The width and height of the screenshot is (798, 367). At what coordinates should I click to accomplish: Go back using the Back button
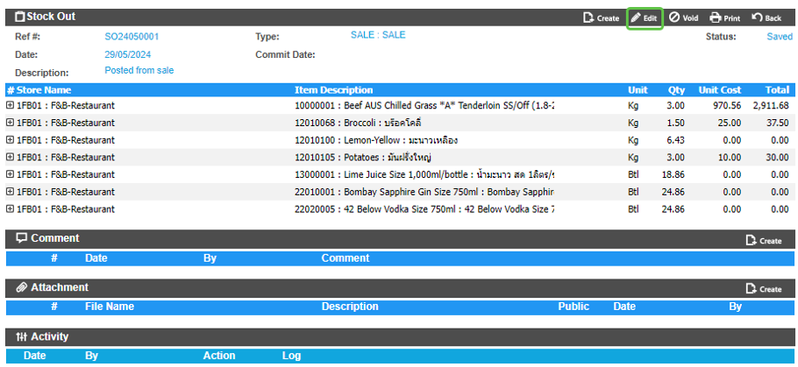(x=766, y=18)
